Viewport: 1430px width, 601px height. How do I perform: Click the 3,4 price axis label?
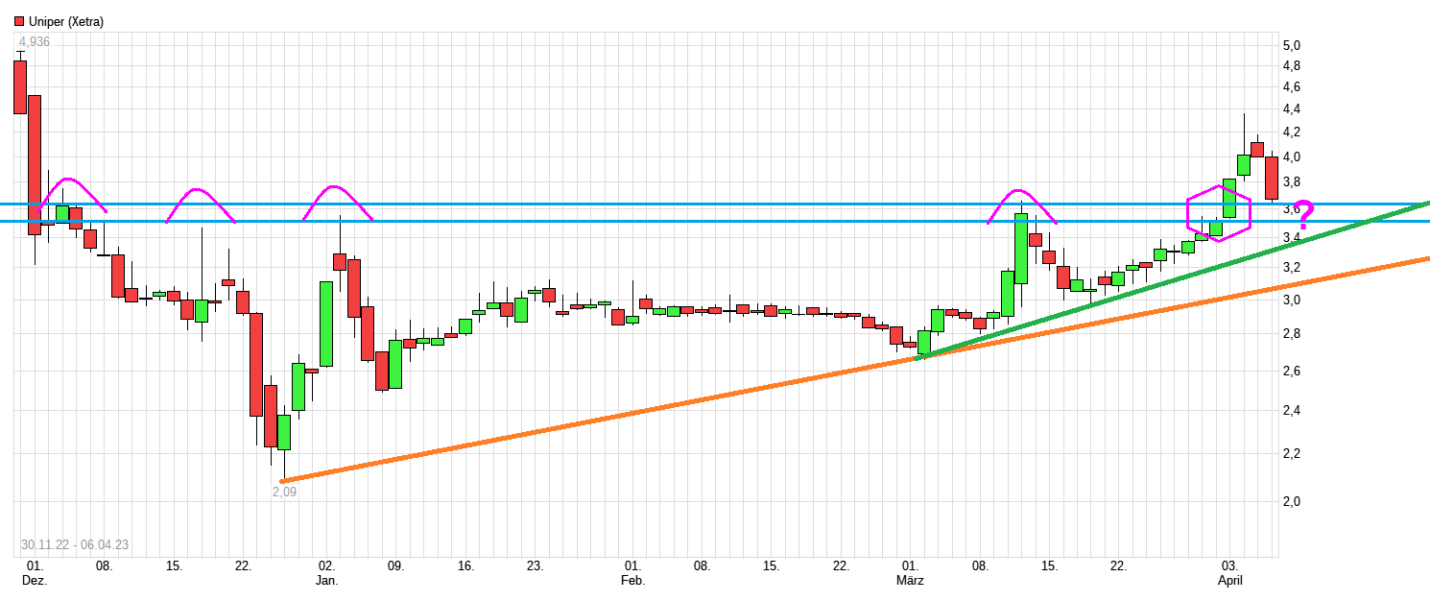1291,237
